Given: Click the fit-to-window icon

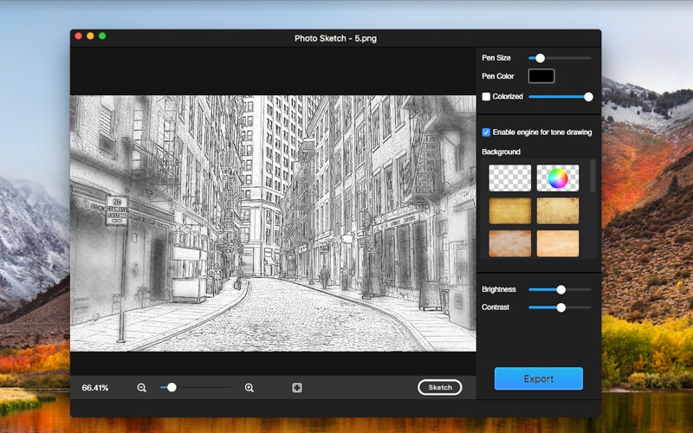Looking at the screenshot, I should click(x=297, y=388).
